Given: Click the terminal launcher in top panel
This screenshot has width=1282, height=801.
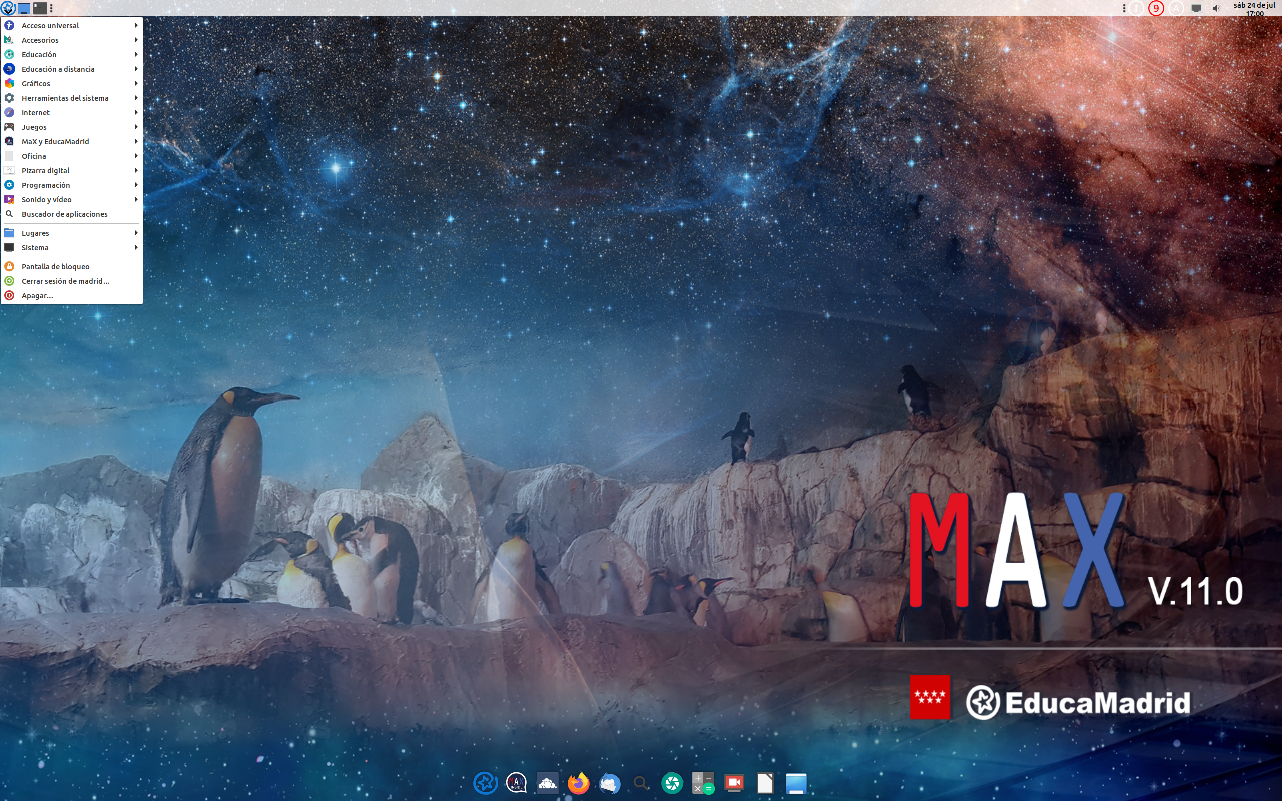Looking at the screenshot, I should 40,8.
